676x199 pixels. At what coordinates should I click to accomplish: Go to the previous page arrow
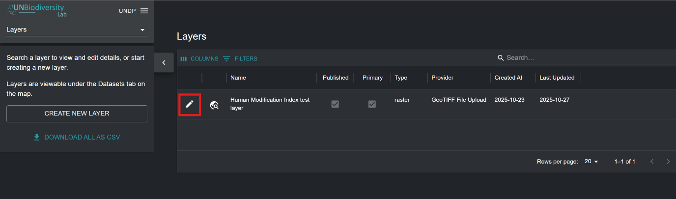(652, 162)
